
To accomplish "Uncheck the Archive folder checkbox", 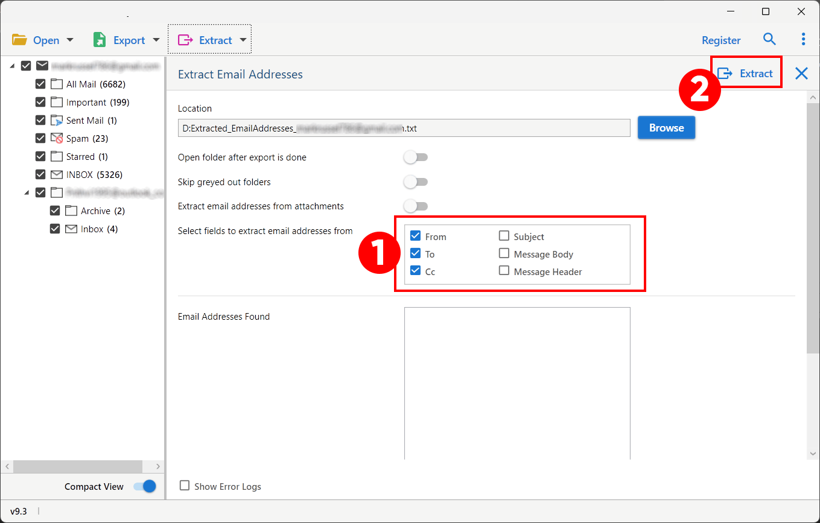I will [55, 211].
